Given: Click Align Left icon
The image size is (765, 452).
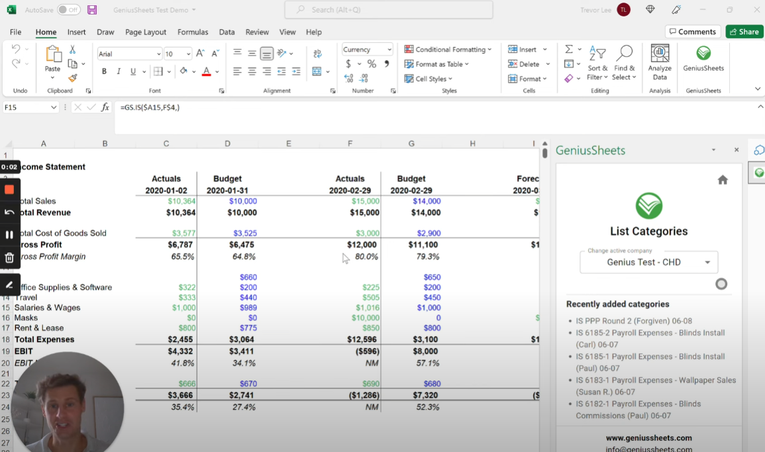Looking at the screenshot, I should (x=237, y=71).
